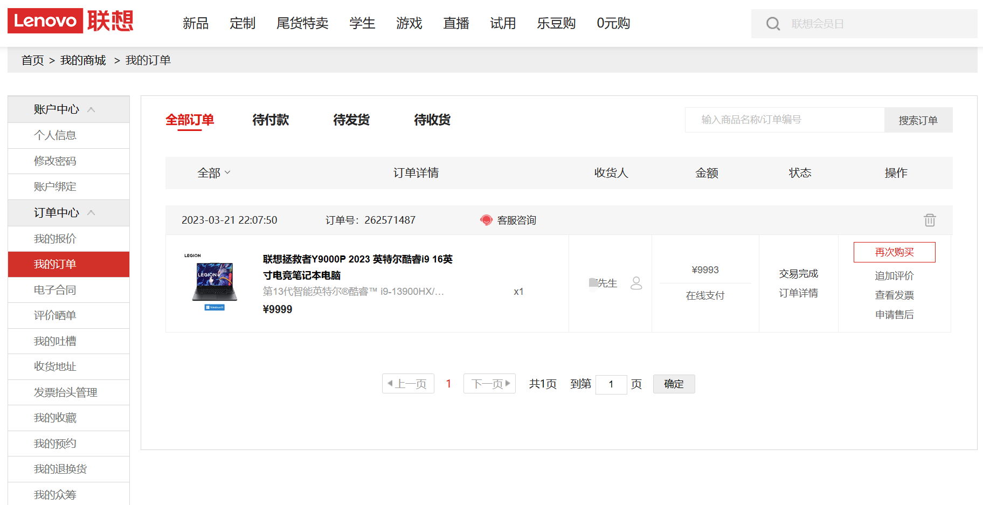This screenshot has width=983, height=505.
Task: Delete order with the trash icon
Action: (x=930, y=220)
